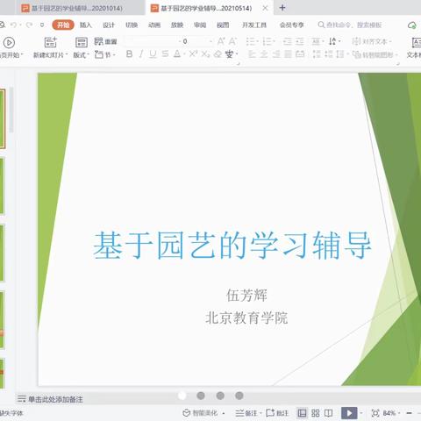Switch to normal view in status bar

(302, 413)
